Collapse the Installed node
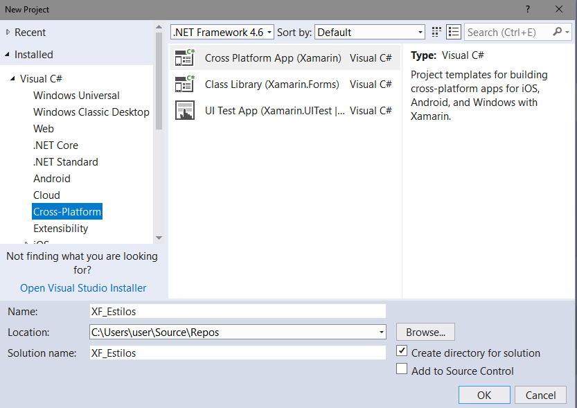 8,55
